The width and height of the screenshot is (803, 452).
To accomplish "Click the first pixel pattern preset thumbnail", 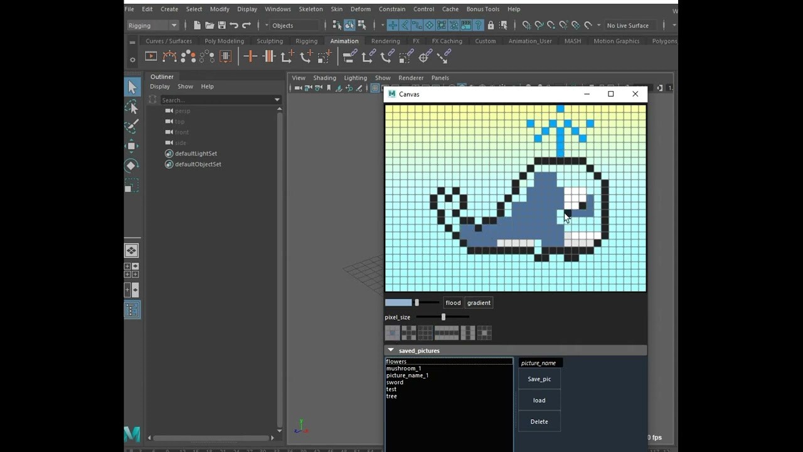I will point(392,333).
